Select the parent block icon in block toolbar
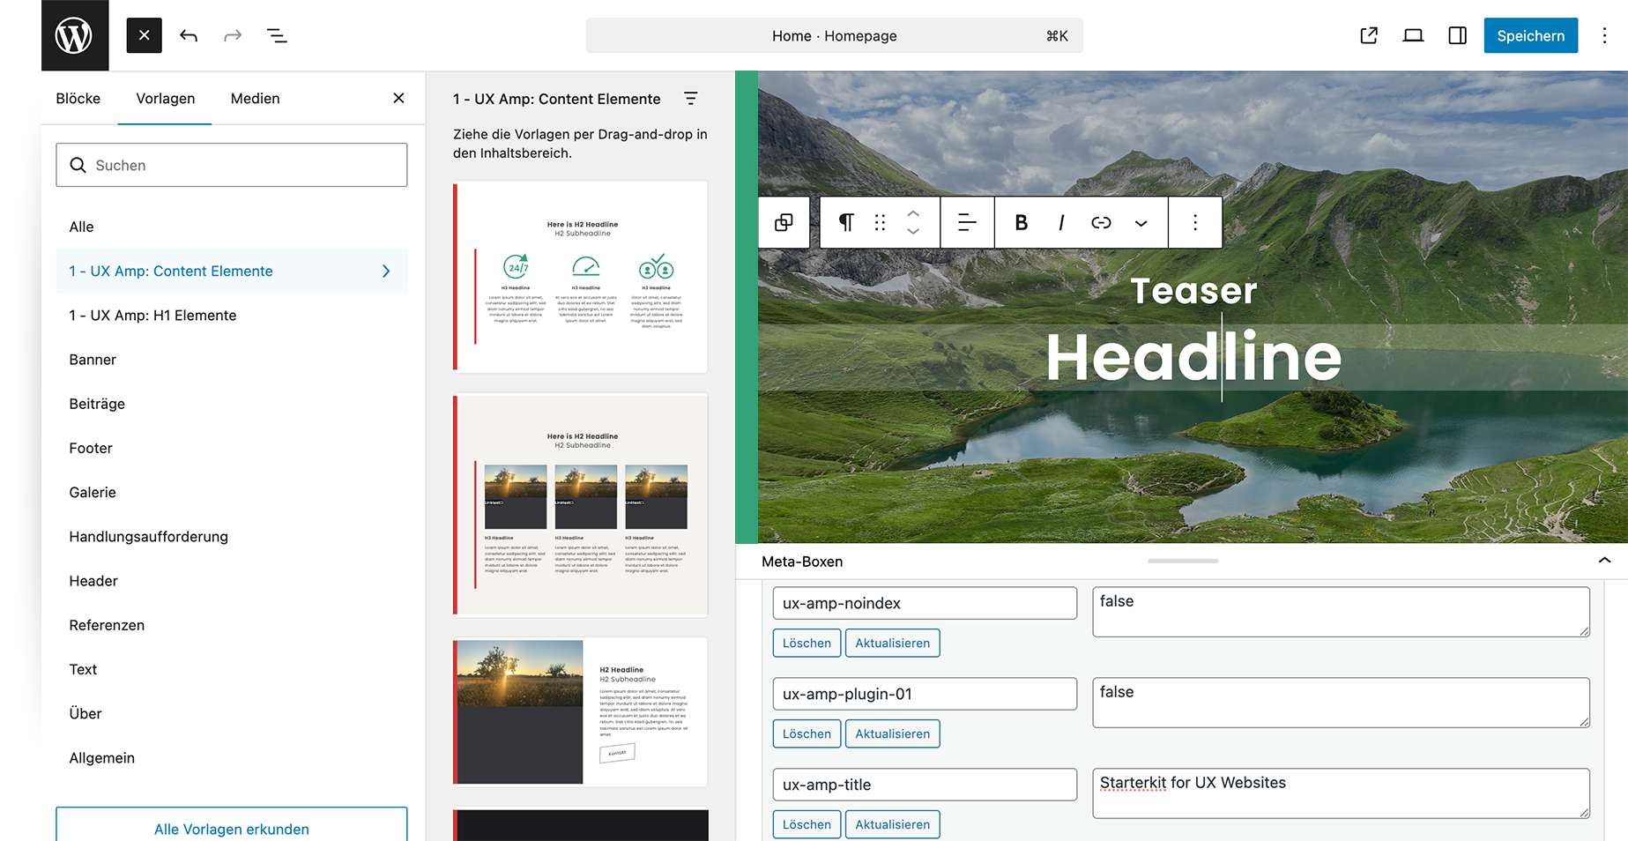 coord(784,222)
